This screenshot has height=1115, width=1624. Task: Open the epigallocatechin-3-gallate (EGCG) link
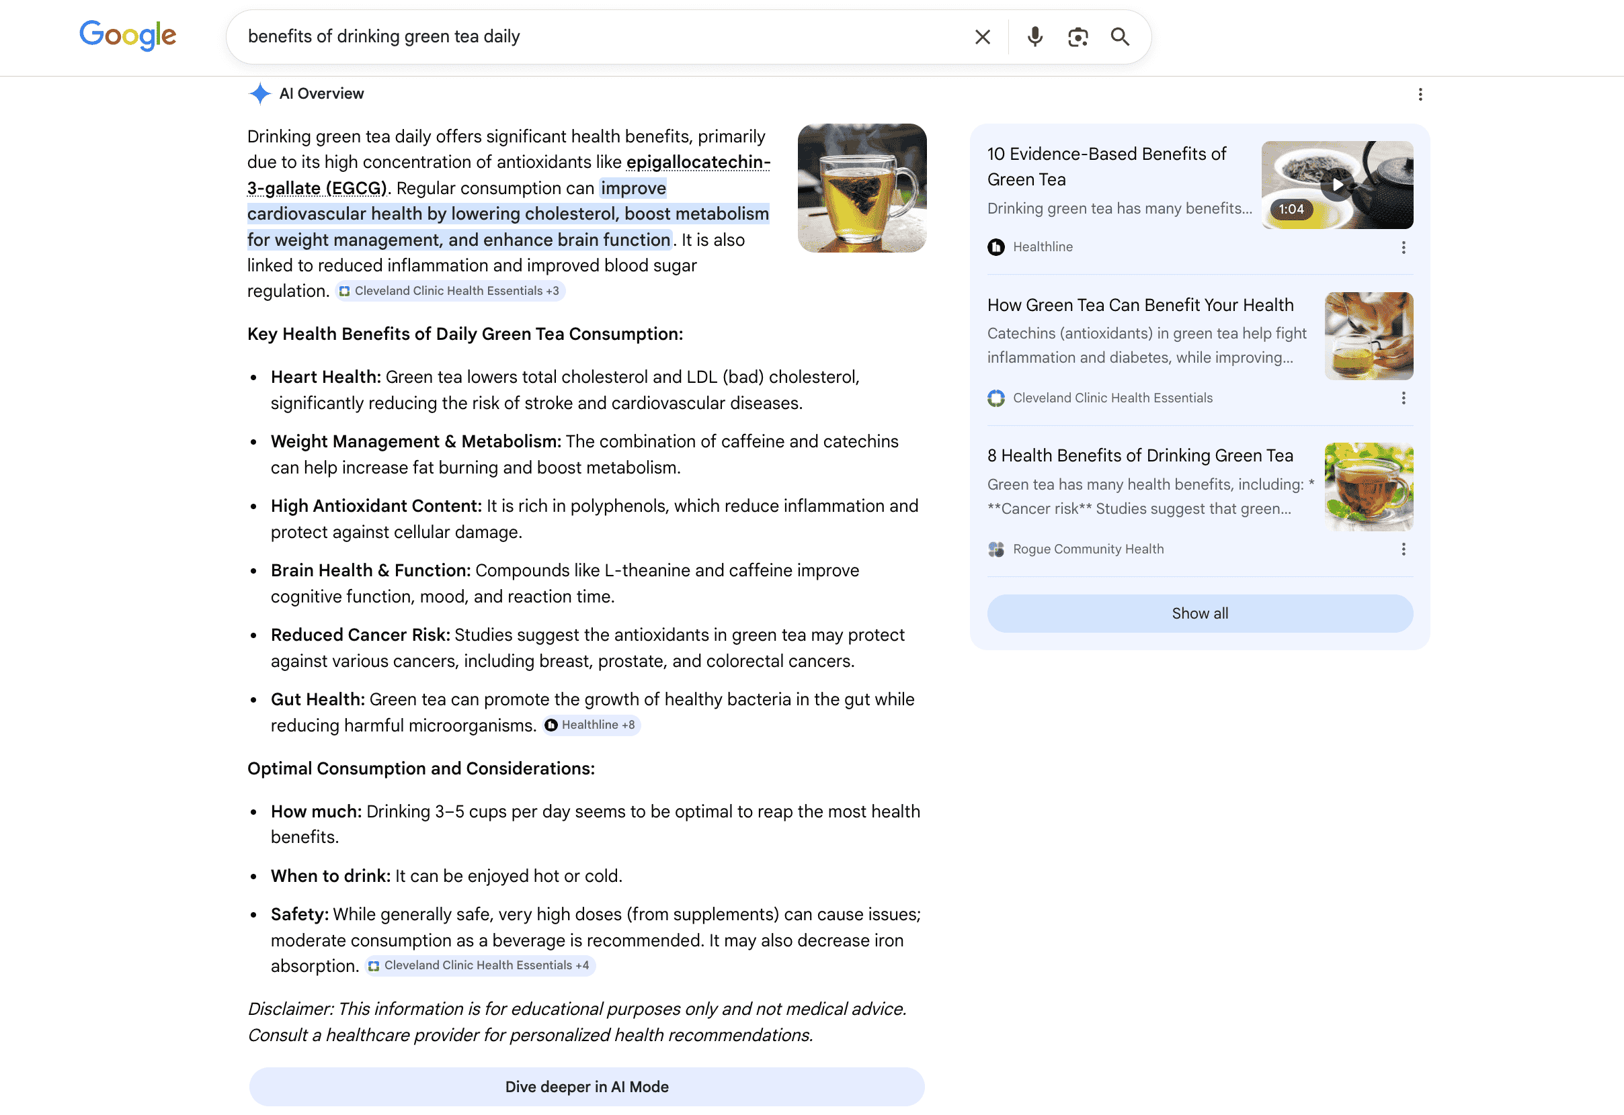point(508,175)
